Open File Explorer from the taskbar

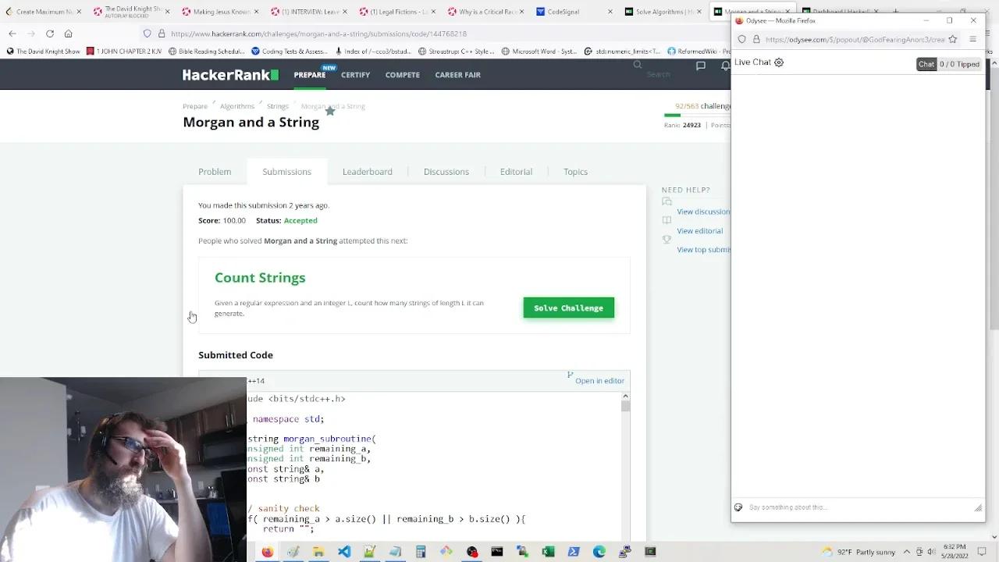(318, 552)
